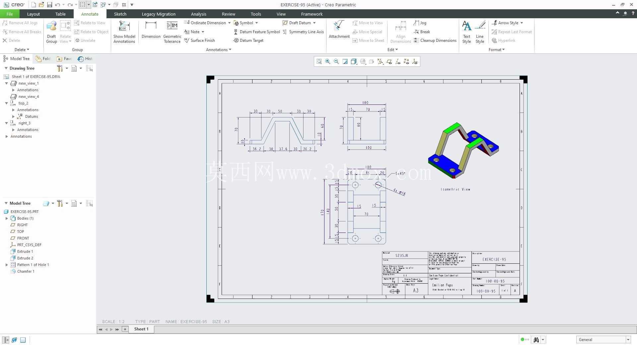
Task: Toggle coordinate system display in graphics toolbar
Action: [x=415, y=61]
